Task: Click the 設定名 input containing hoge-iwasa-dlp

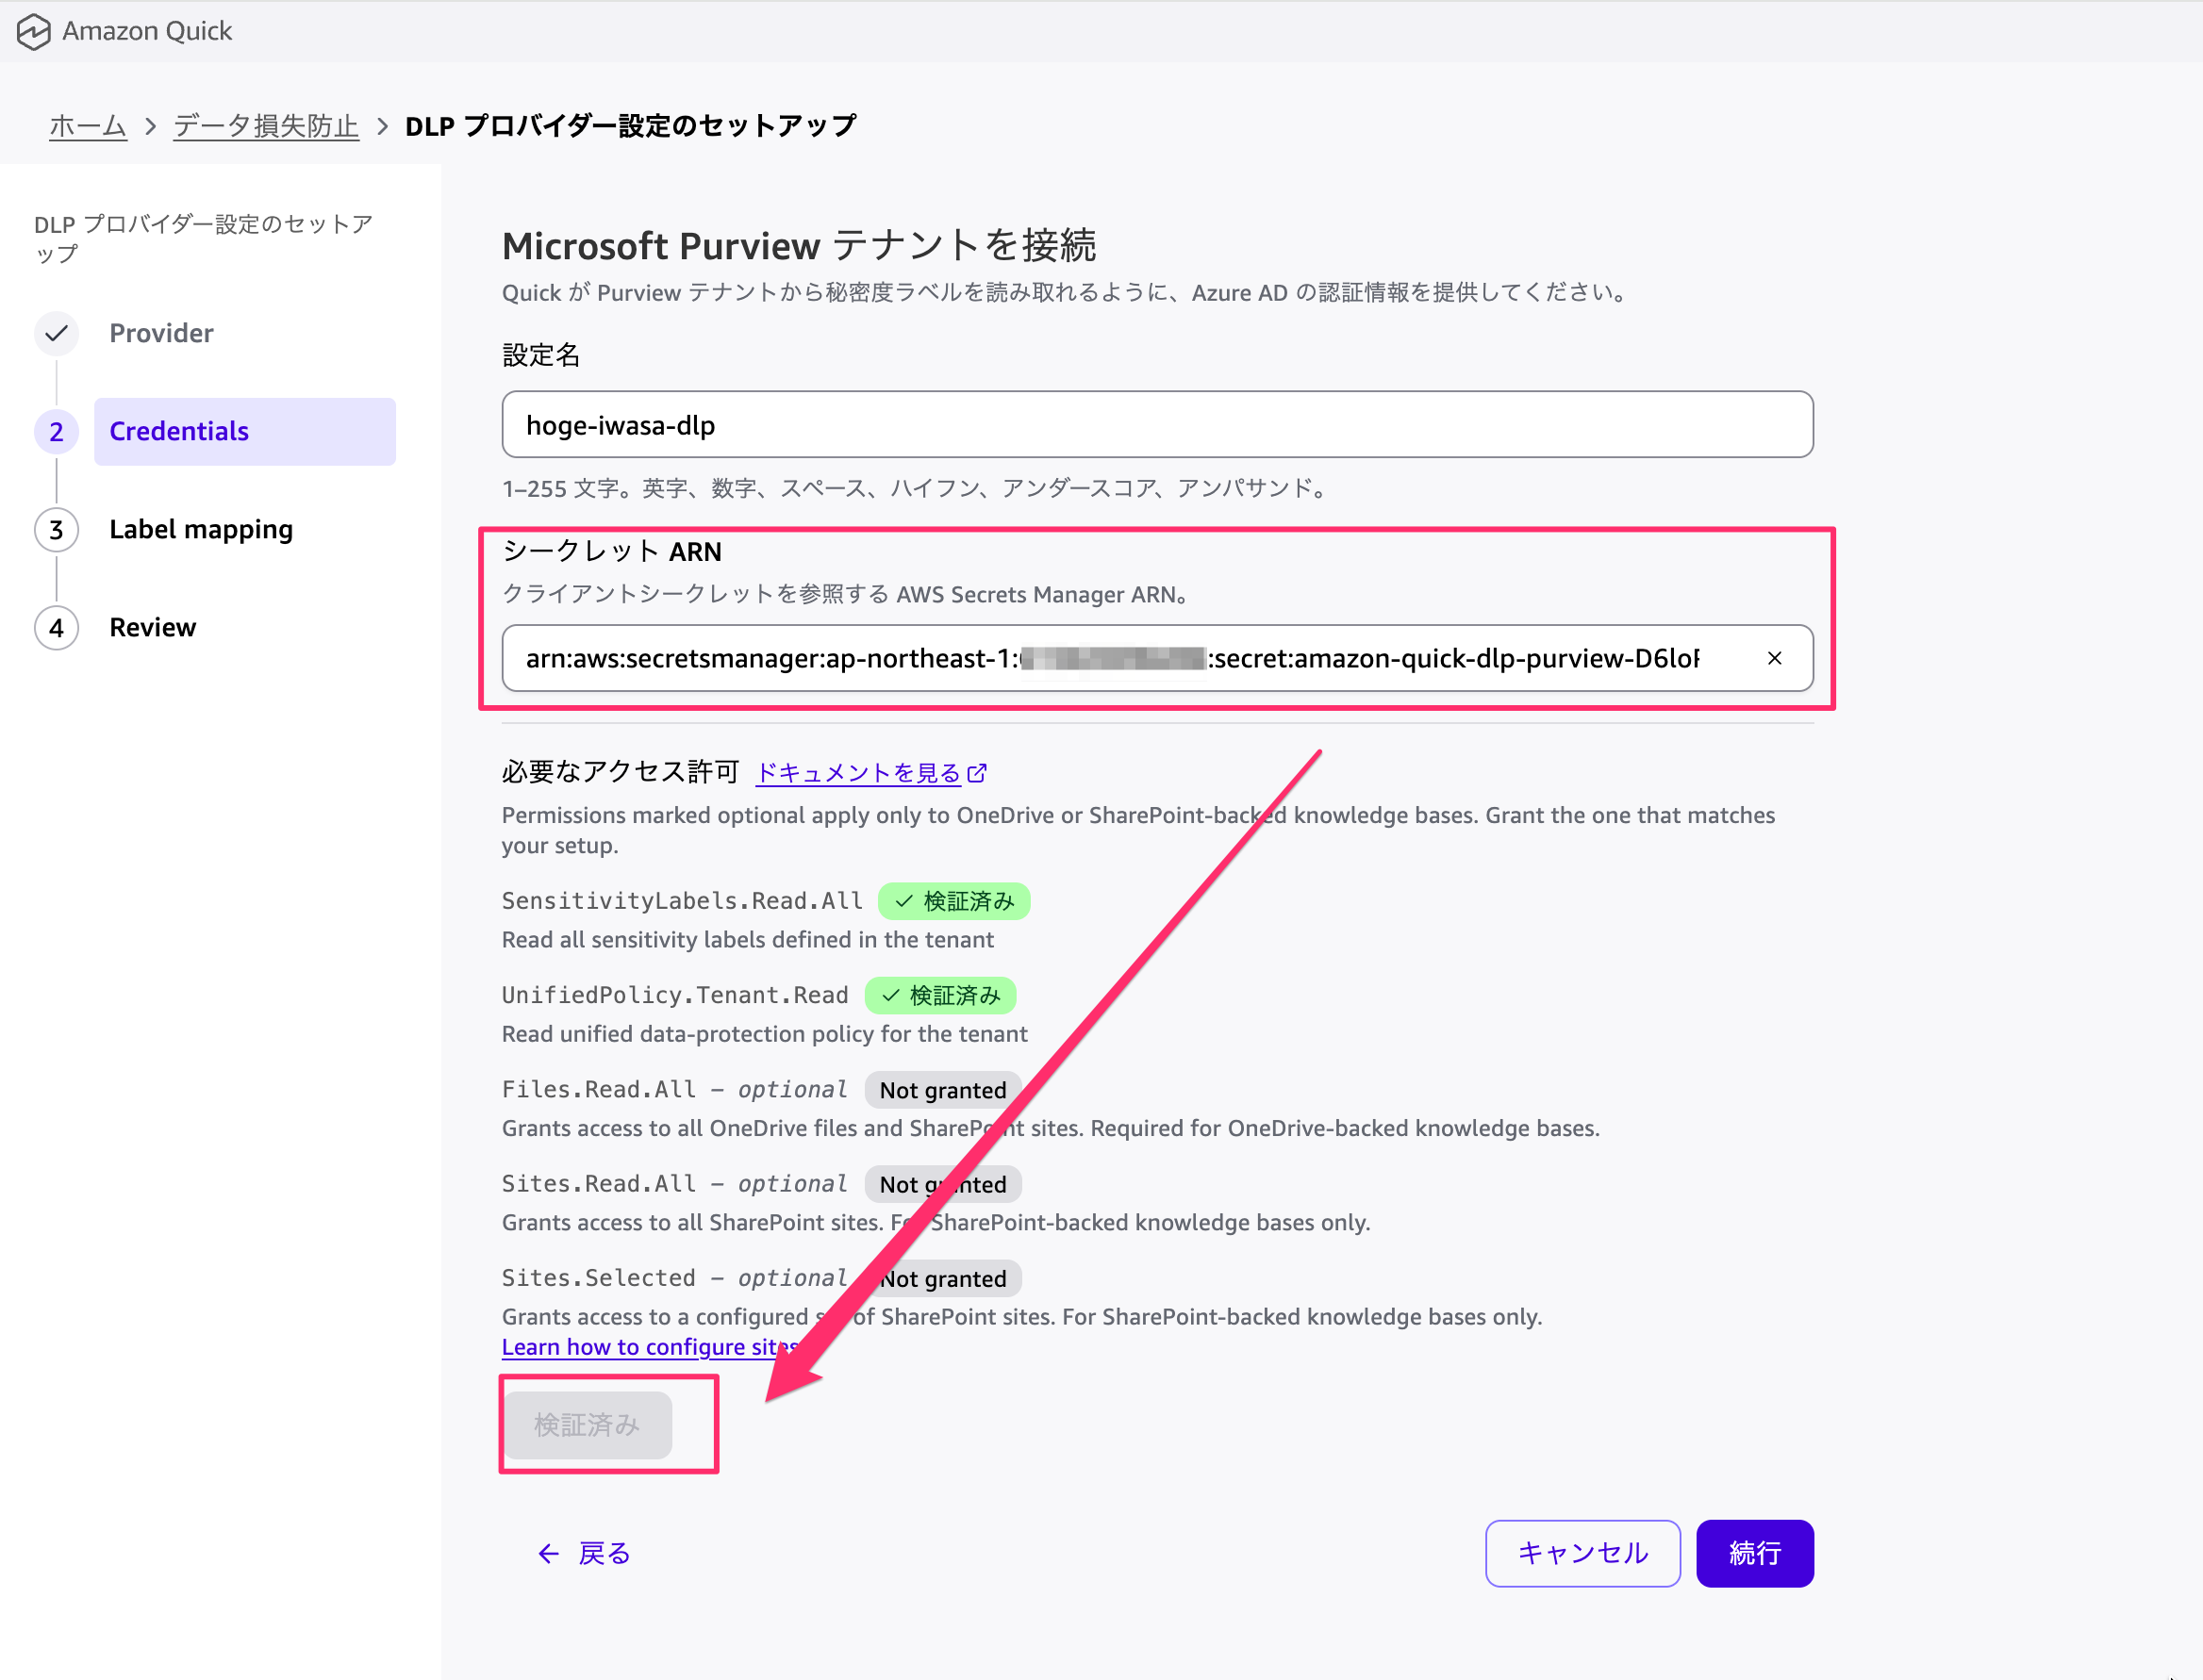Action: (1157, 424)
